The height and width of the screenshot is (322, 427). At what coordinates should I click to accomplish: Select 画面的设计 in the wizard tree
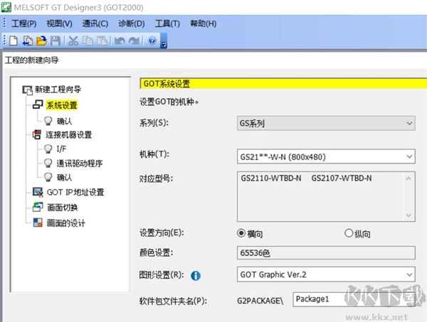66,223
